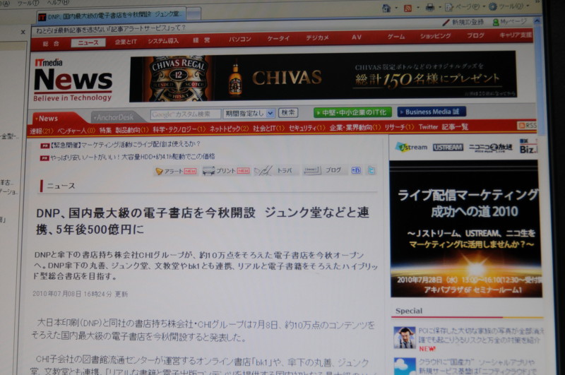Image resolution: width=565 pixels, height=375 pixels.
Task: Click the ITmedia News logo
Action: click(73, 81)
